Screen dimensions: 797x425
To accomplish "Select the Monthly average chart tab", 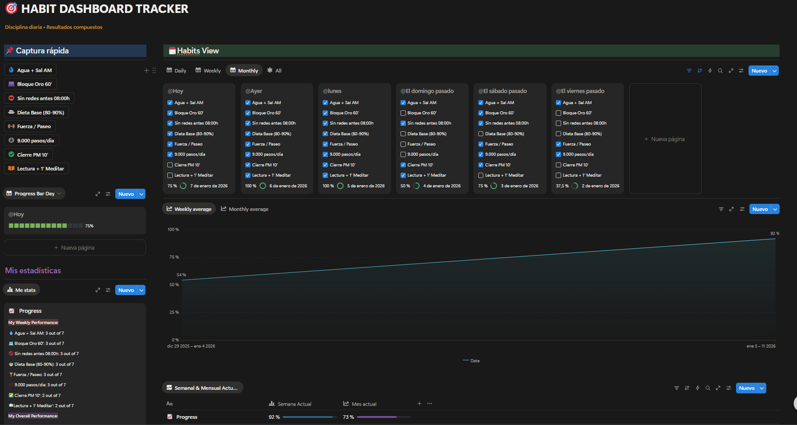I will click(x=244, y=209).
